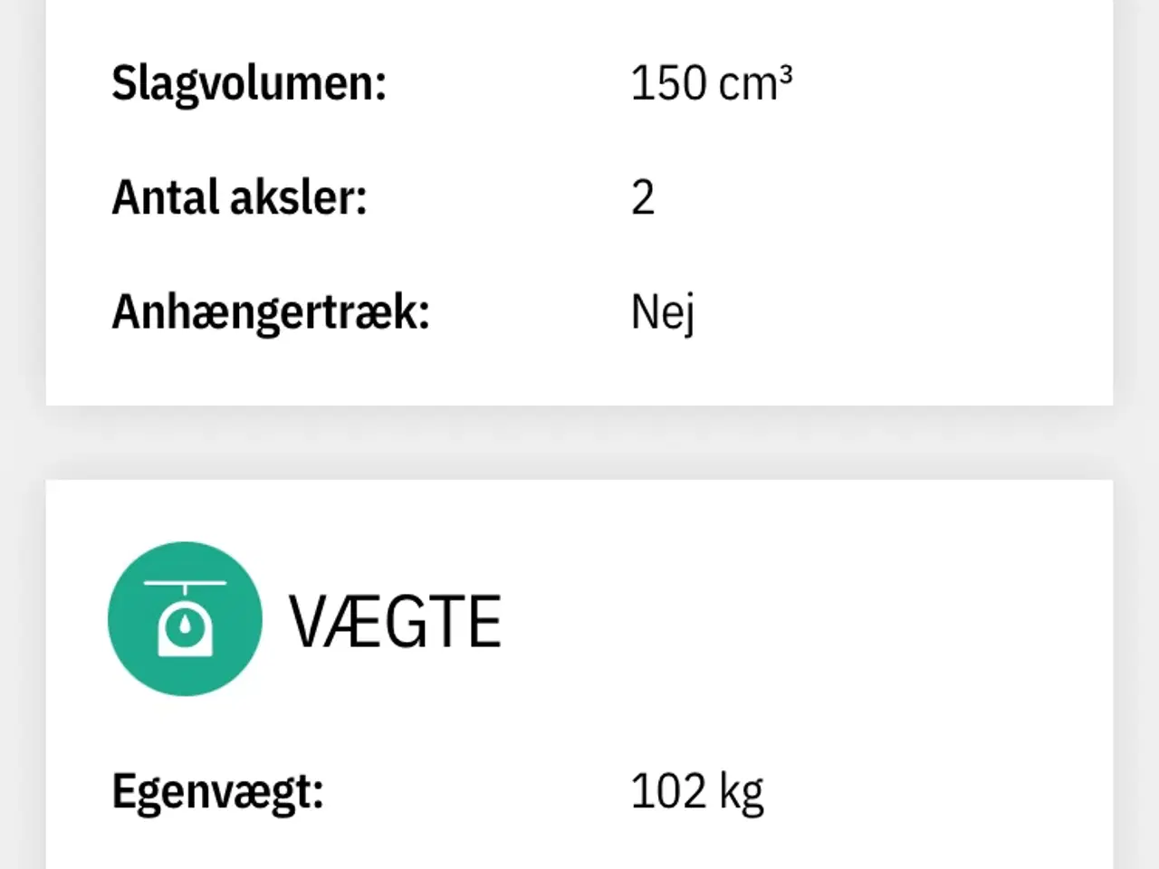1159x869 pixels.
Task: Click the value 2 next to Antal aksler
Action: point(644,196)
